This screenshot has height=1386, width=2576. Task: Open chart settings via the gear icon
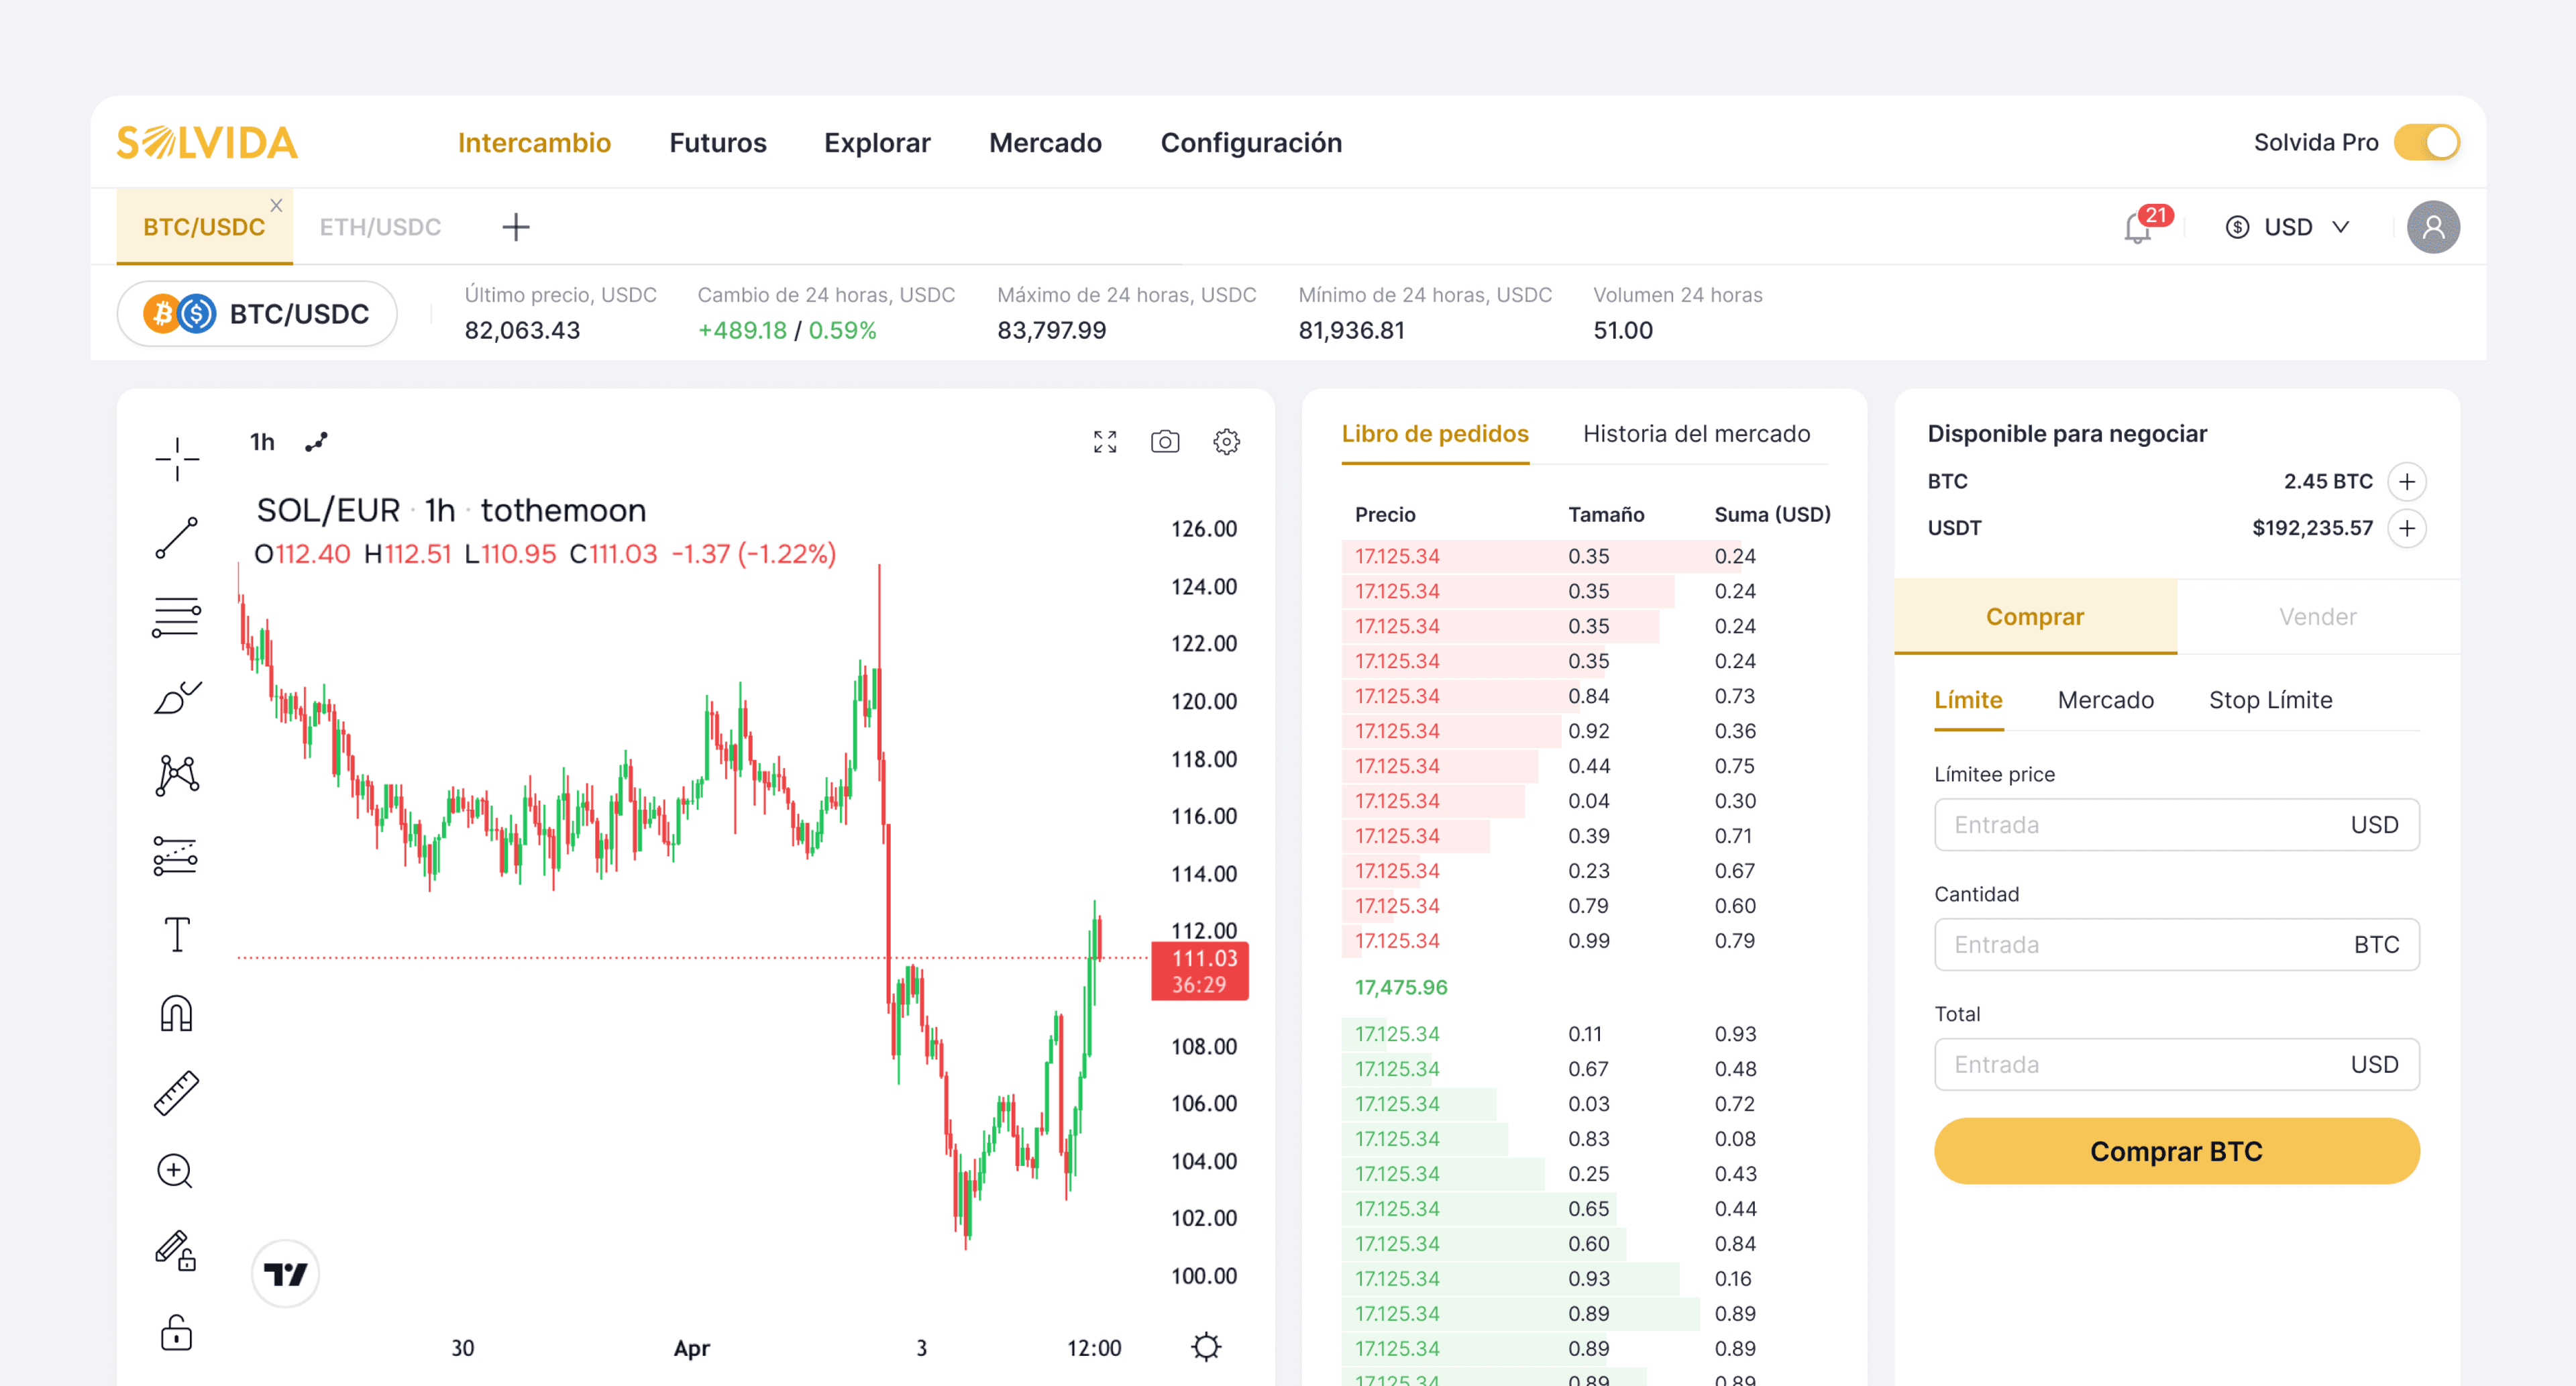coord(1226,441)
